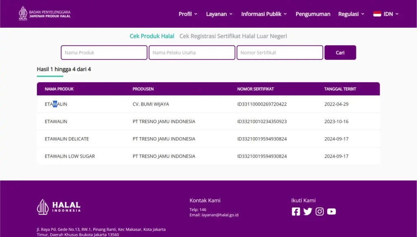Expand the Profil menu
417x237 pixels.
point(188,14)
